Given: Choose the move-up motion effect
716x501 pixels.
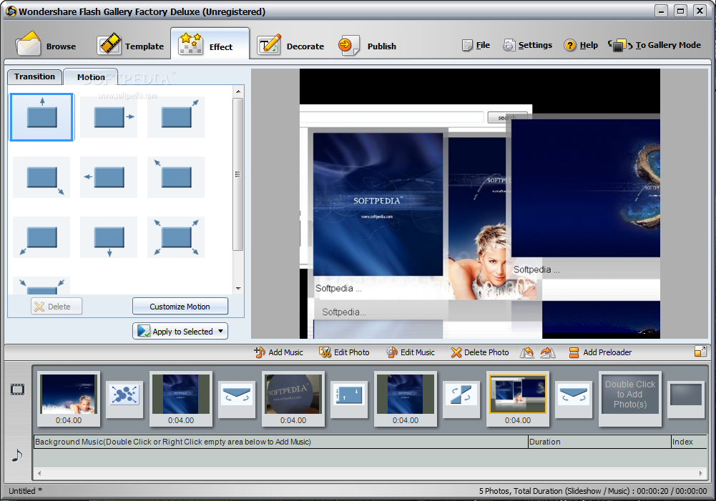Looking at the screenshot, I should [41, 117].
